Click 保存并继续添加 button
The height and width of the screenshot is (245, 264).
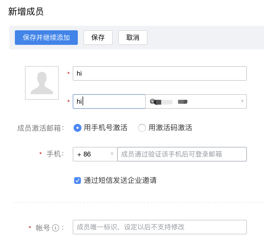click(x=46, y=37)
